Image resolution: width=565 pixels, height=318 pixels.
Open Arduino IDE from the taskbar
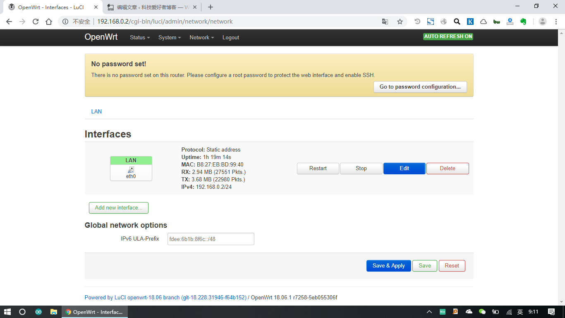click(x=38, y=312)
